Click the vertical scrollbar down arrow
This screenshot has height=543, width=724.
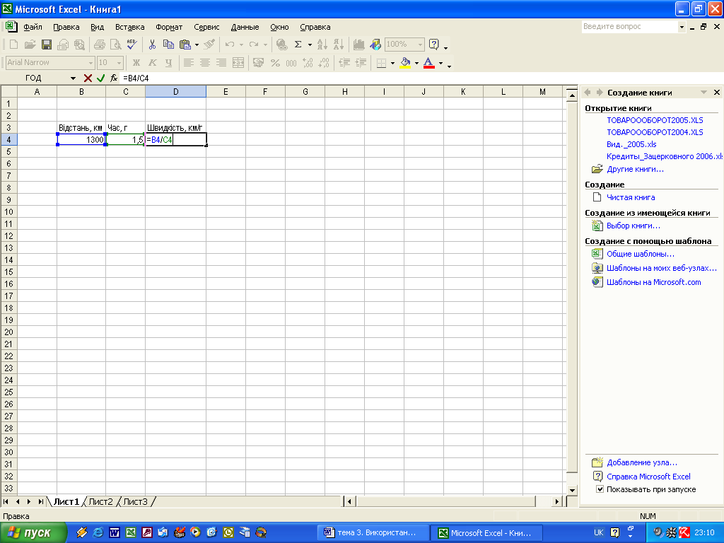click(571, 490)
